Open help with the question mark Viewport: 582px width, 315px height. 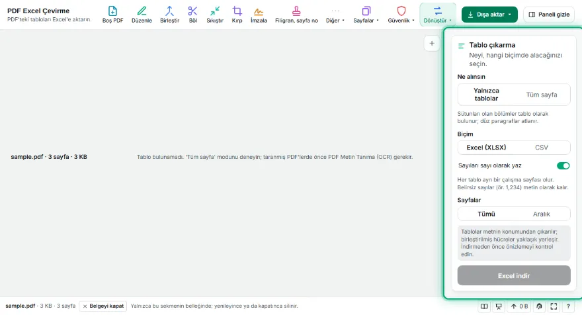click(x=568, y=306)
